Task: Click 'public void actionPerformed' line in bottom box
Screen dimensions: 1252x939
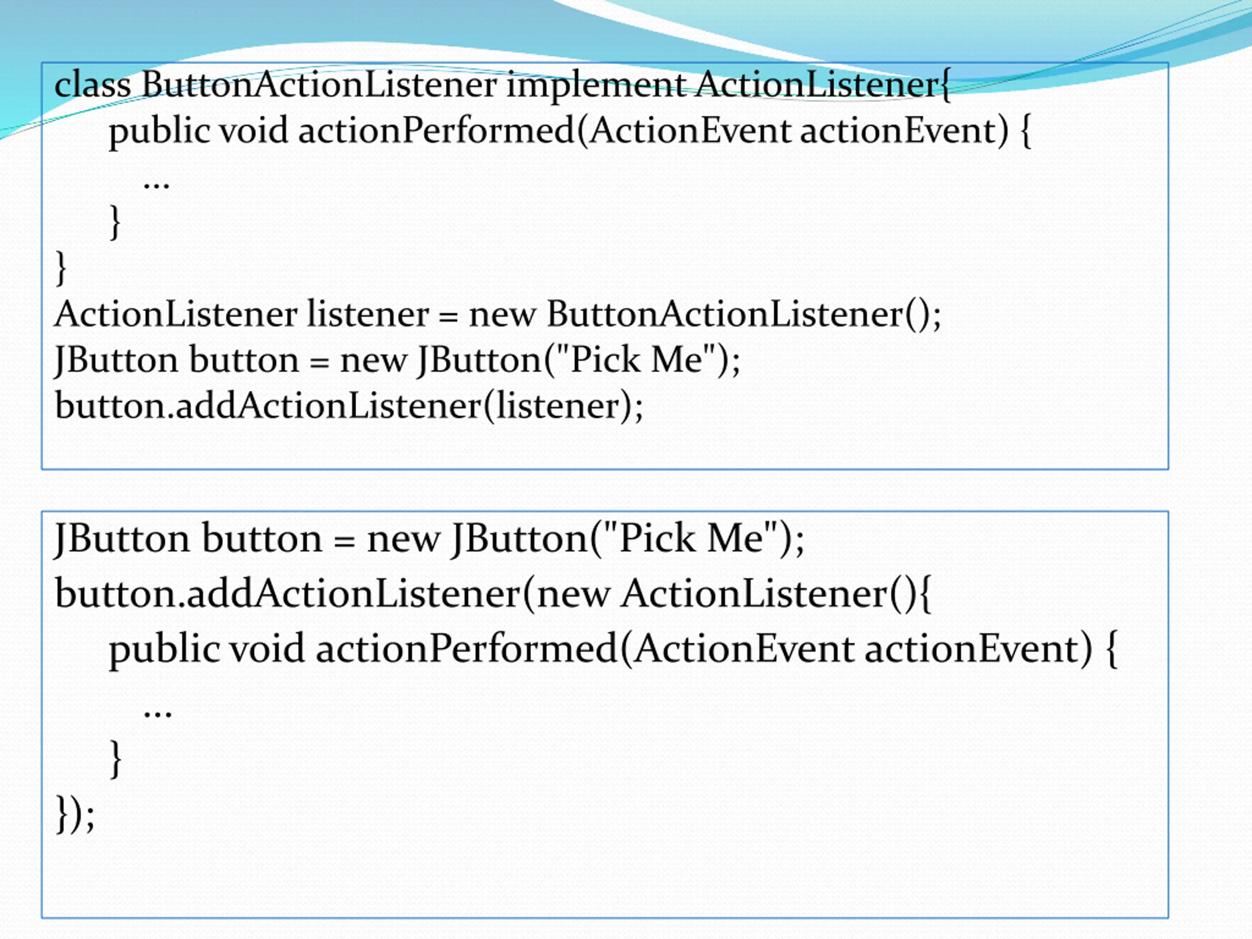Action: click(613, 650)
